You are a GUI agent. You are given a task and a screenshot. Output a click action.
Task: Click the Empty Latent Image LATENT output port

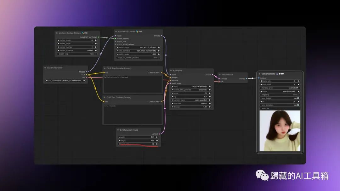(160, 134)
